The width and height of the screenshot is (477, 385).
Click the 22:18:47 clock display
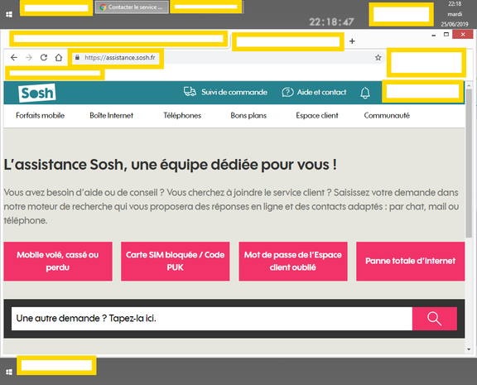click(x=331, y=22)
